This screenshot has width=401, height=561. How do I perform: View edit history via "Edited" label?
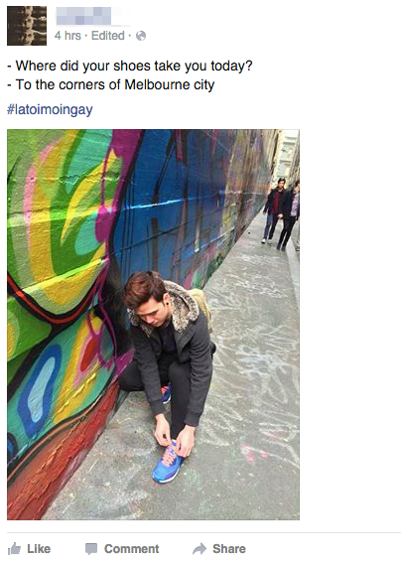tap(107, 36)
